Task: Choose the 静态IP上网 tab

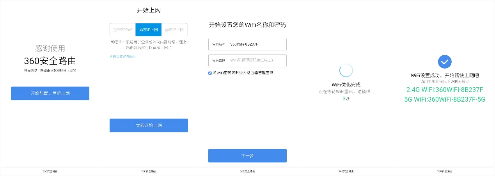Action: coord(174,30)
